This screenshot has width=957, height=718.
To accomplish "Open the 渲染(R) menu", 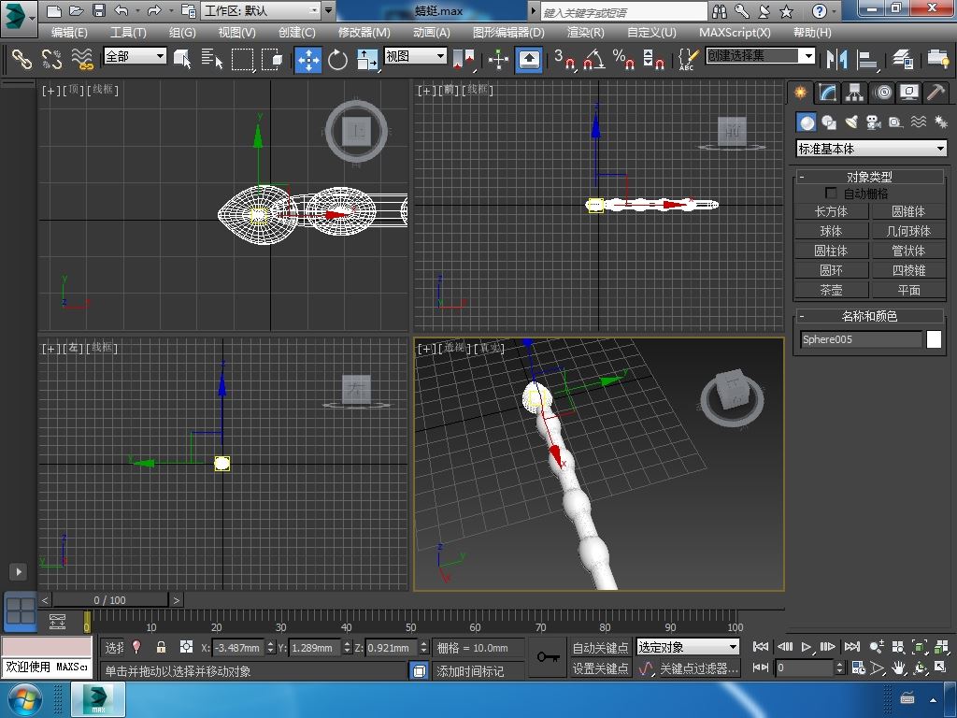I will 585,32.
